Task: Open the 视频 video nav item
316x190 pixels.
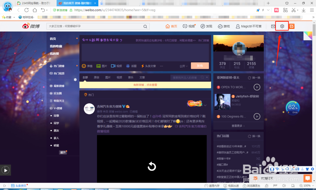Action: (189, 26)
